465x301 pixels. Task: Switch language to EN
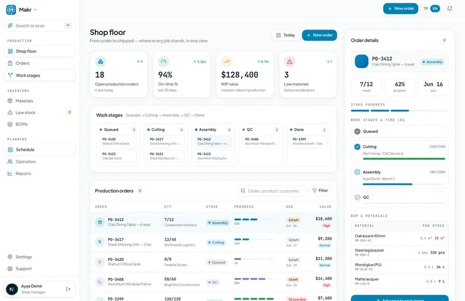point(435,8)
